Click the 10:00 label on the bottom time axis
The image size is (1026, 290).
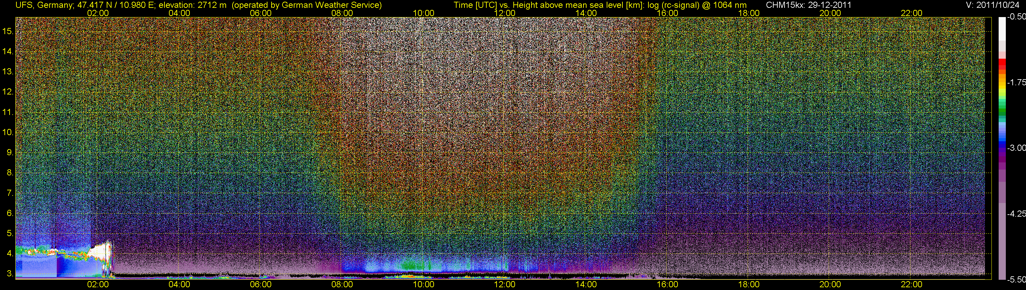[x=423, y=285]
